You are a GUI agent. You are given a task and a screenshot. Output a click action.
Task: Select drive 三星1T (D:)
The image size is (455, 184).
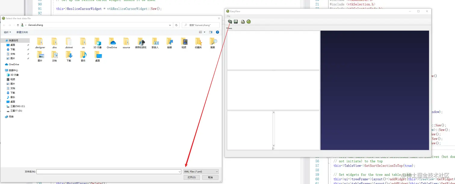coord(16,111)
